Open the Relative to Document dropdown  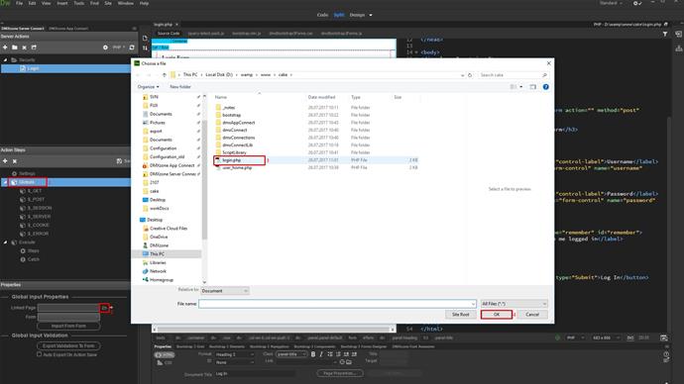[225, 290]
